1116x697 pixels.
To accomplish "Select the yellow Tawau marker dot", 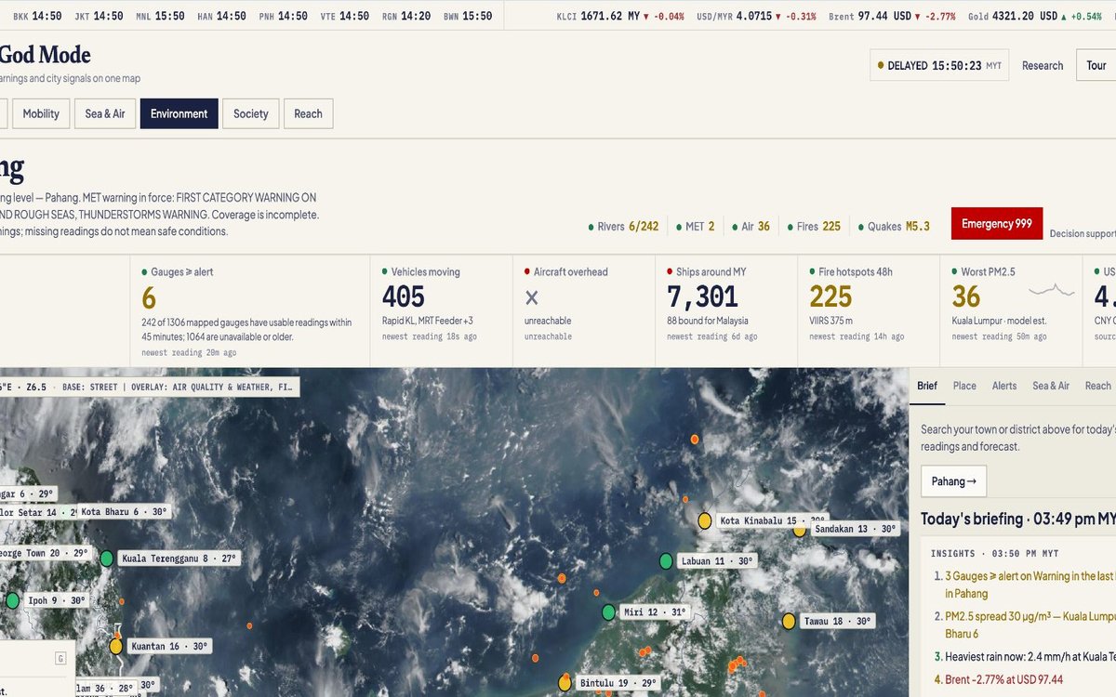I will point(789,621).
